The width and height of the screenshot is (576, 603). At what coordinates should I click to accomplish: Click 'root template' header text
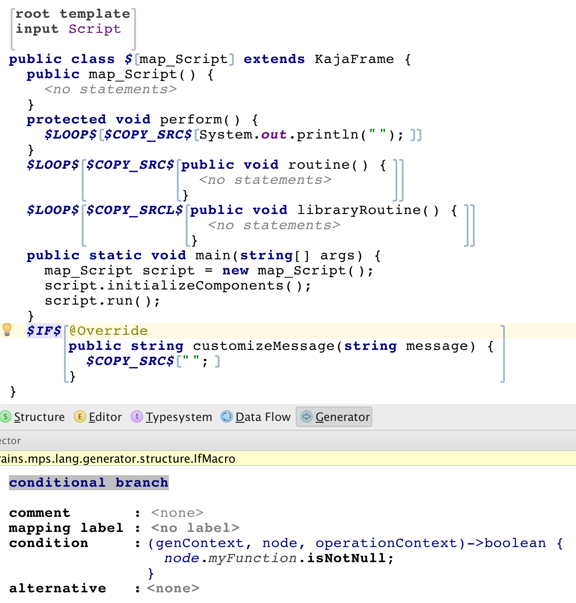(x=72, y=14)
